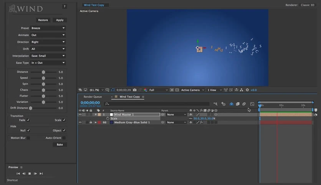
Task: Click the reset exposure icon
Action: [x=247, y=90]
